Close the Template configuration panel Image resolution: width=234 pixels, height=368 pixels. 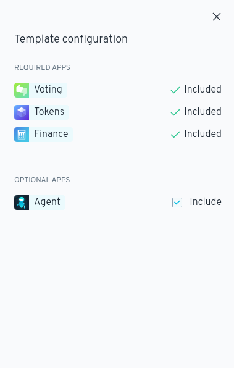(x=217, y=17)
